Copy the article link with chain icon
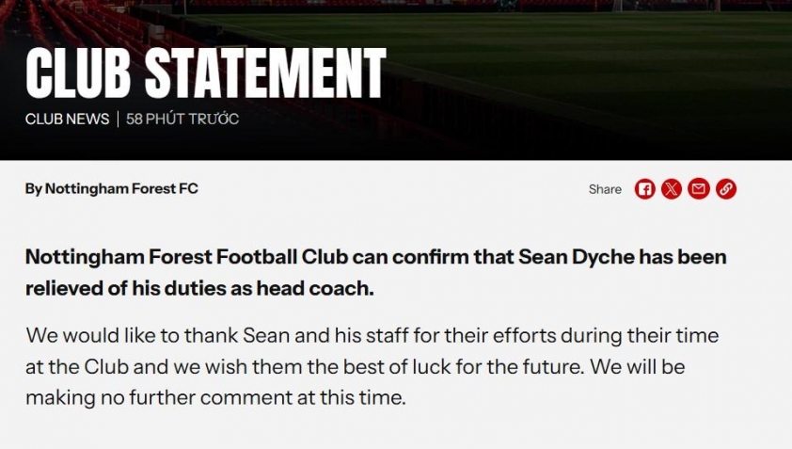The width and height of the screenshot is (792, 449). (x=725, y=189)
